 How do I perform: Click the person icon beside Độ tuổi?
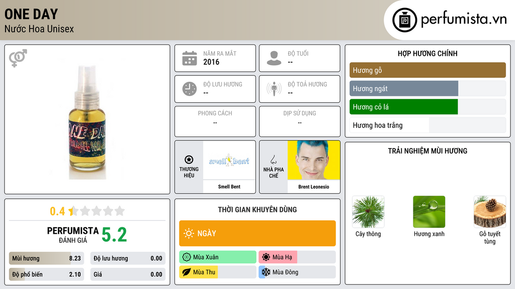[x=274, y=58]
